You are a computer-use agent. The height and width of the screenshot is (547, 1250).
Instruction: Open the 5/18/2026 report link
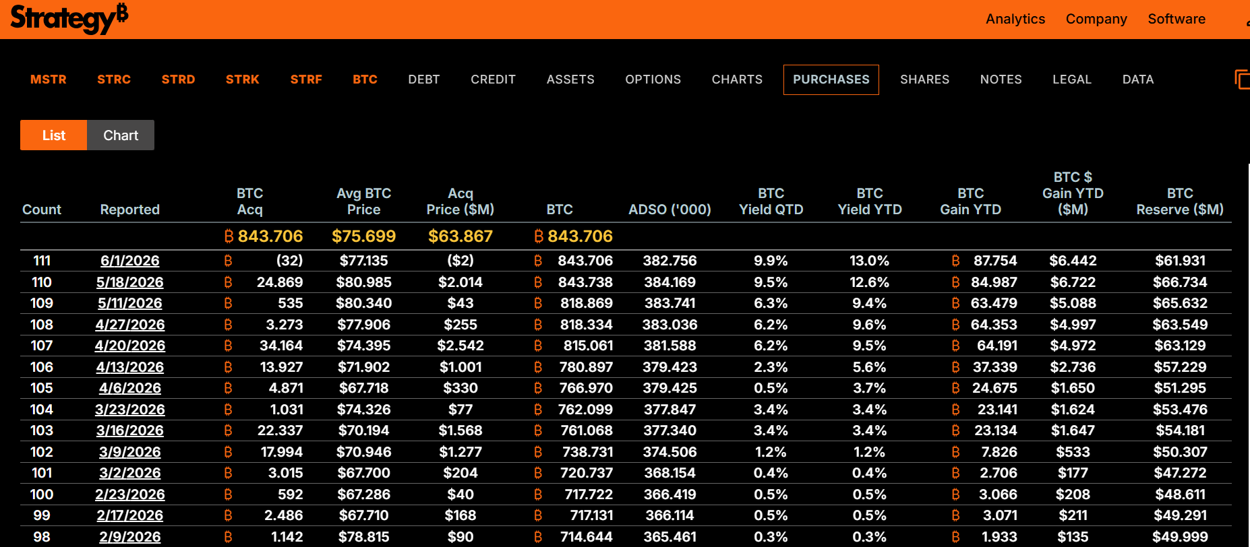pos(130,282)
